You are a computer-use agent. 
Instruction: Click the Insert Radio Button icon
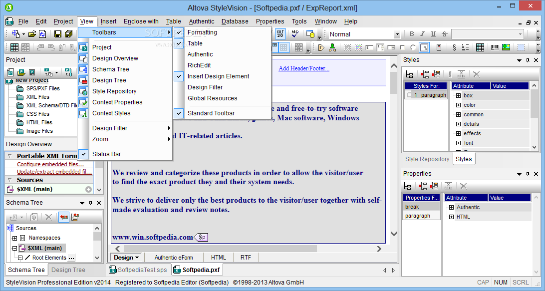point(413,47)
